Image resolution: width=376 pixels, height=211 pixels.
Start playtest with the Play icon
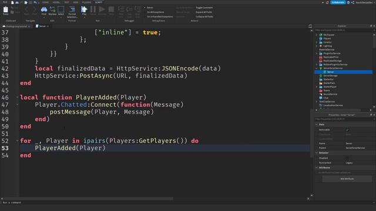(x=84, y=9)
